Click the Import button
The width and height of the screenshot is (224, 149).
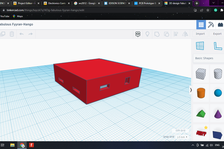click(x=200, y=34)
